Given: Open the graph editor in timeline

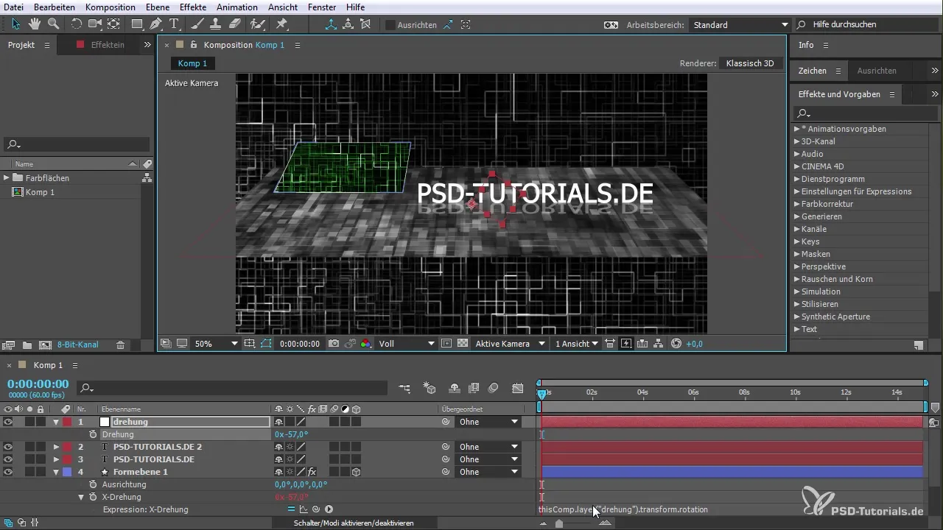Looking at the screenshot, I should coord(518,388).
